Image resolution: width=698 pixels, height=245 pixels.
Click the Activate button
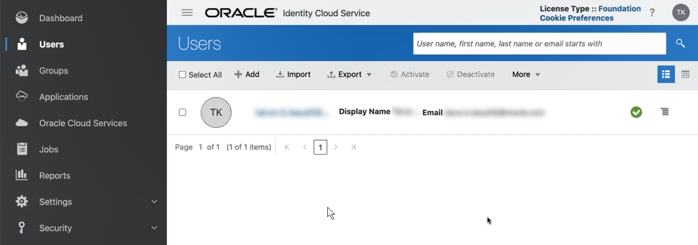pos(410,74)
